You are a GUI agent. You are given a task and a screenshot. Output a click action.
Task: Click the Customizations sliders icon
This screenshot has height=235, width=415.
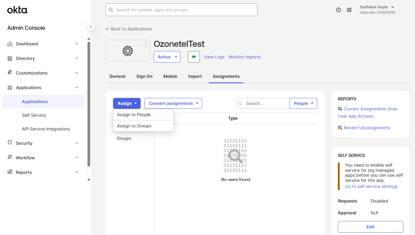[10, 73]
